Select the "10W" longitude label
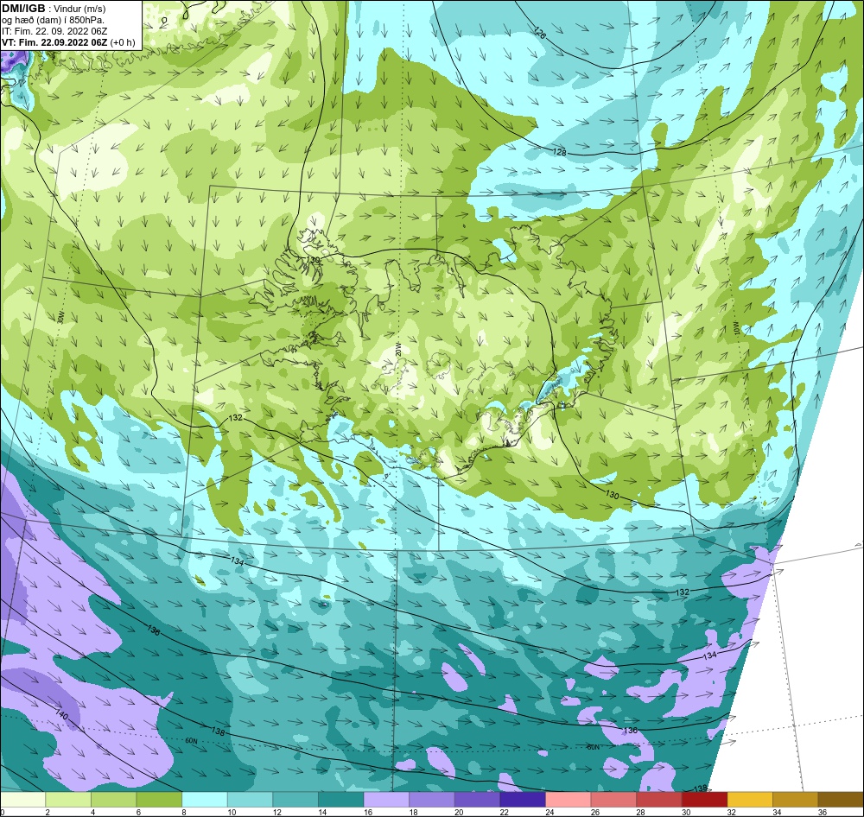The height and width of the screenshot is (817, 864). 735,329
